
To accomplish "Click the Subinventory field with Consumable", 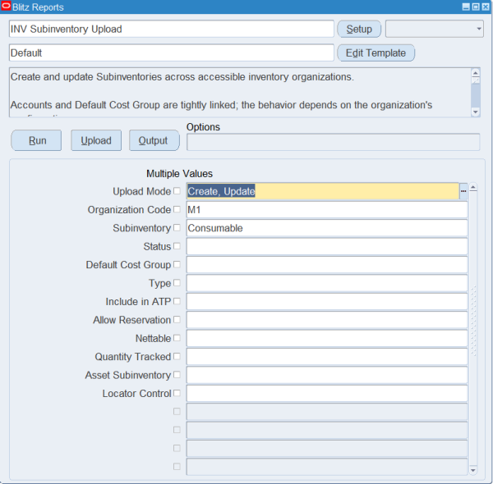I will (327, 228).
